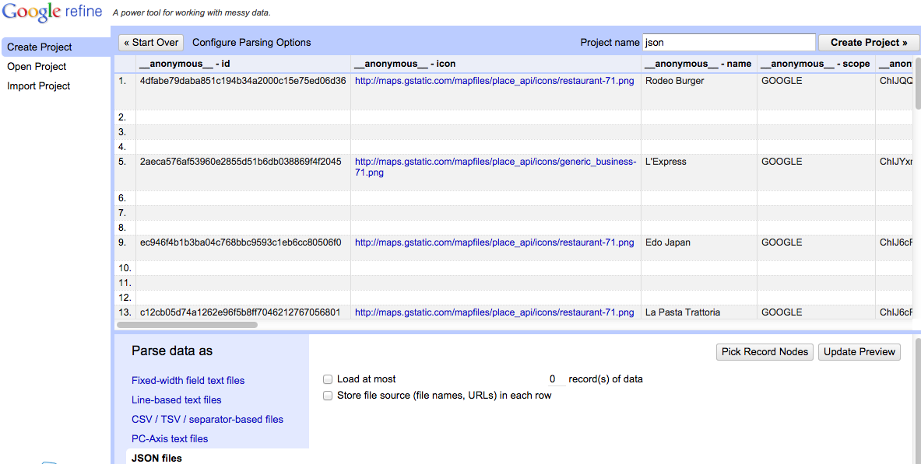
Task: Enable the Load at most checkbox
Action: (328, 379)
